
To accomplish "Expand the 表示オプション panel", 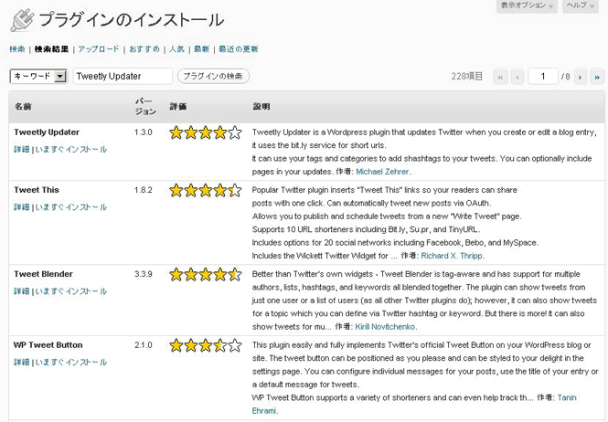I will (x=527, y=5).
